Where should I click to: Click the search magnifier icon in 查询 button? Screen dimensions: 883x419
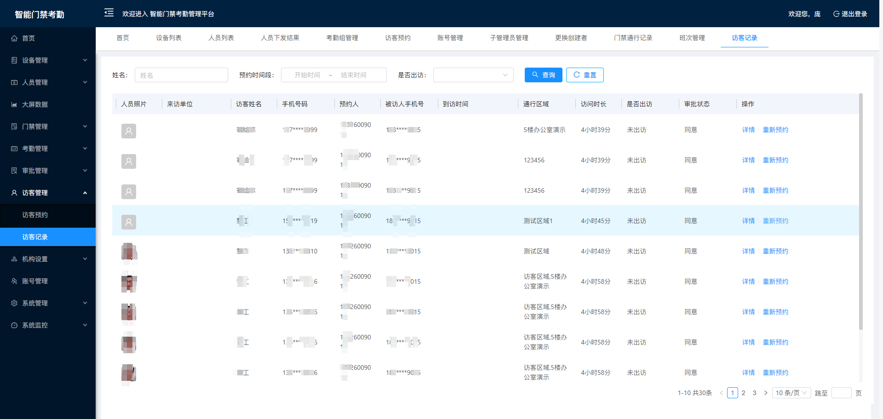point(535,75)
